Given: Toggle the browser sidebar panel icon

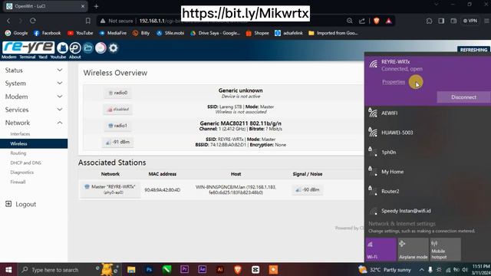Looking at the screenshot, I should coord(441,21).
